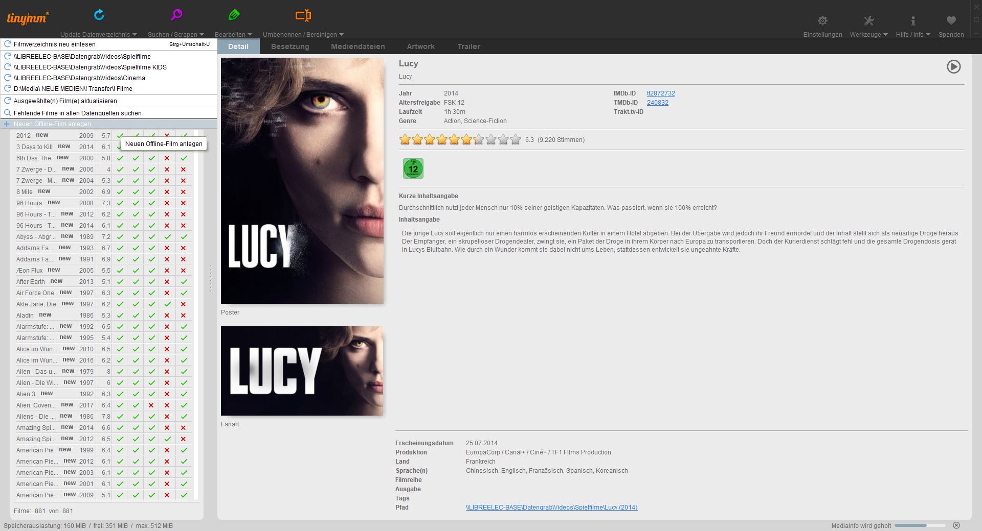The image size is (982, 531).
Task: Open IMDb link tt2872732
Action: tap(661, 93)
